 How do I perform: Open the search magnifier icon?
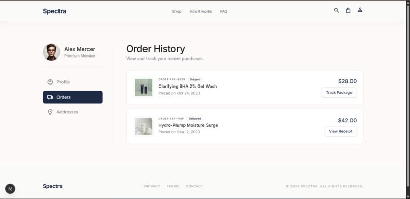point(336,10)
